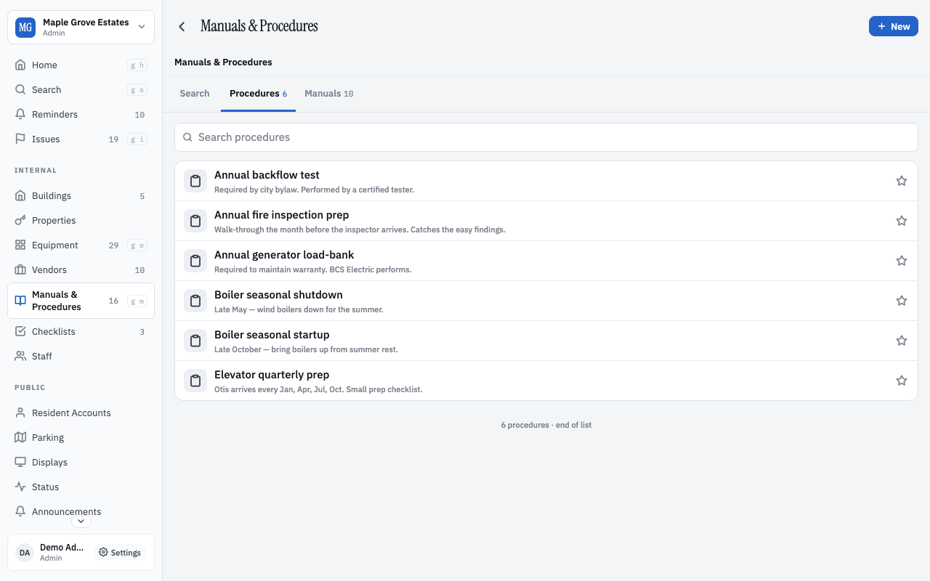This screenshot has height=581, width=930.
Task: Open the Maple Grove Estates switcher dropdown
Action: [x=81, y=28]
